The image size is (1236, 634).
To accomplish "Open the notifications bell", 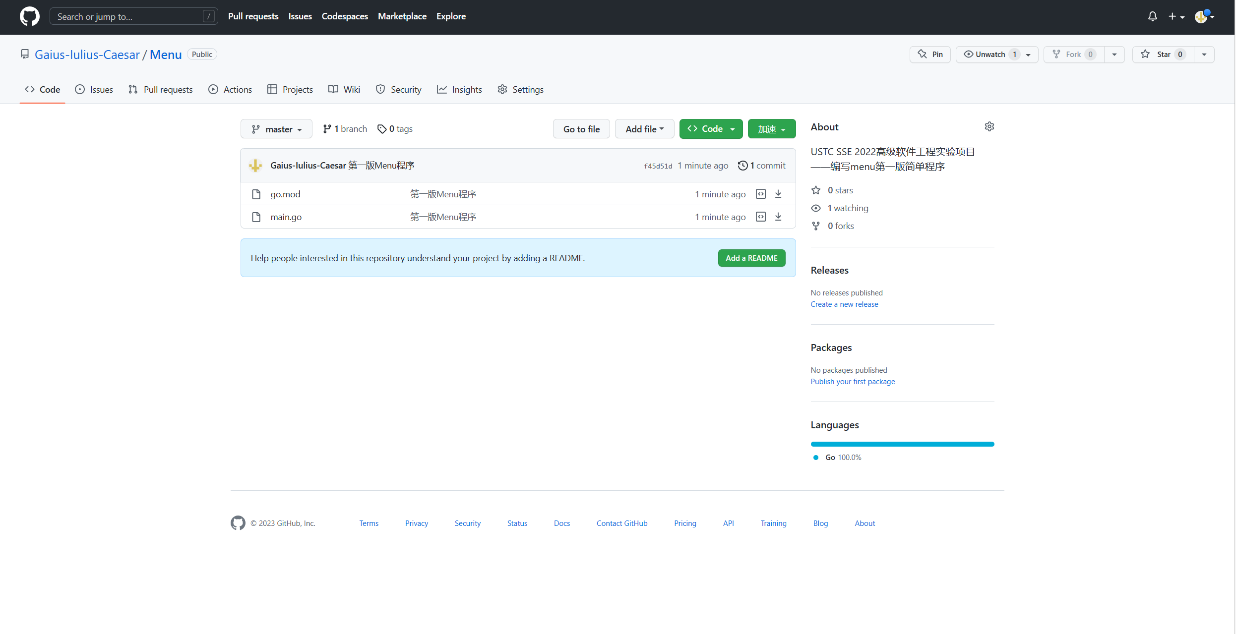I will (1152, 16).
